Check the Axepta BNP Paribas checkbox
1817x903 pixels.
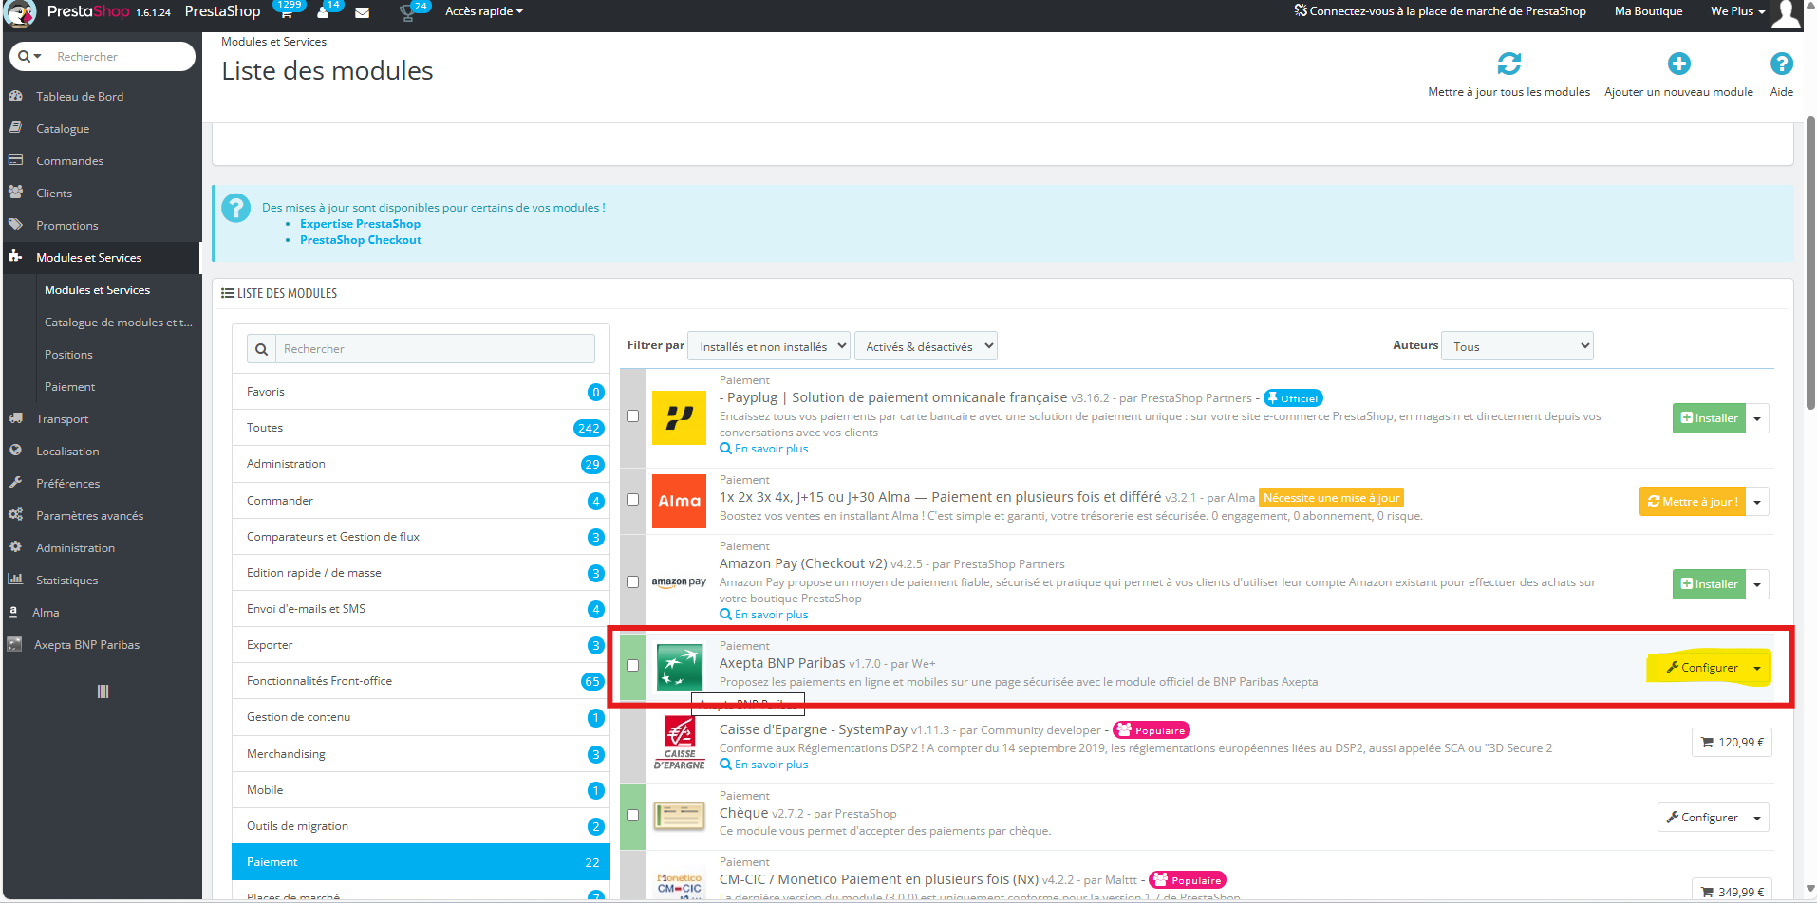(633, 666)
